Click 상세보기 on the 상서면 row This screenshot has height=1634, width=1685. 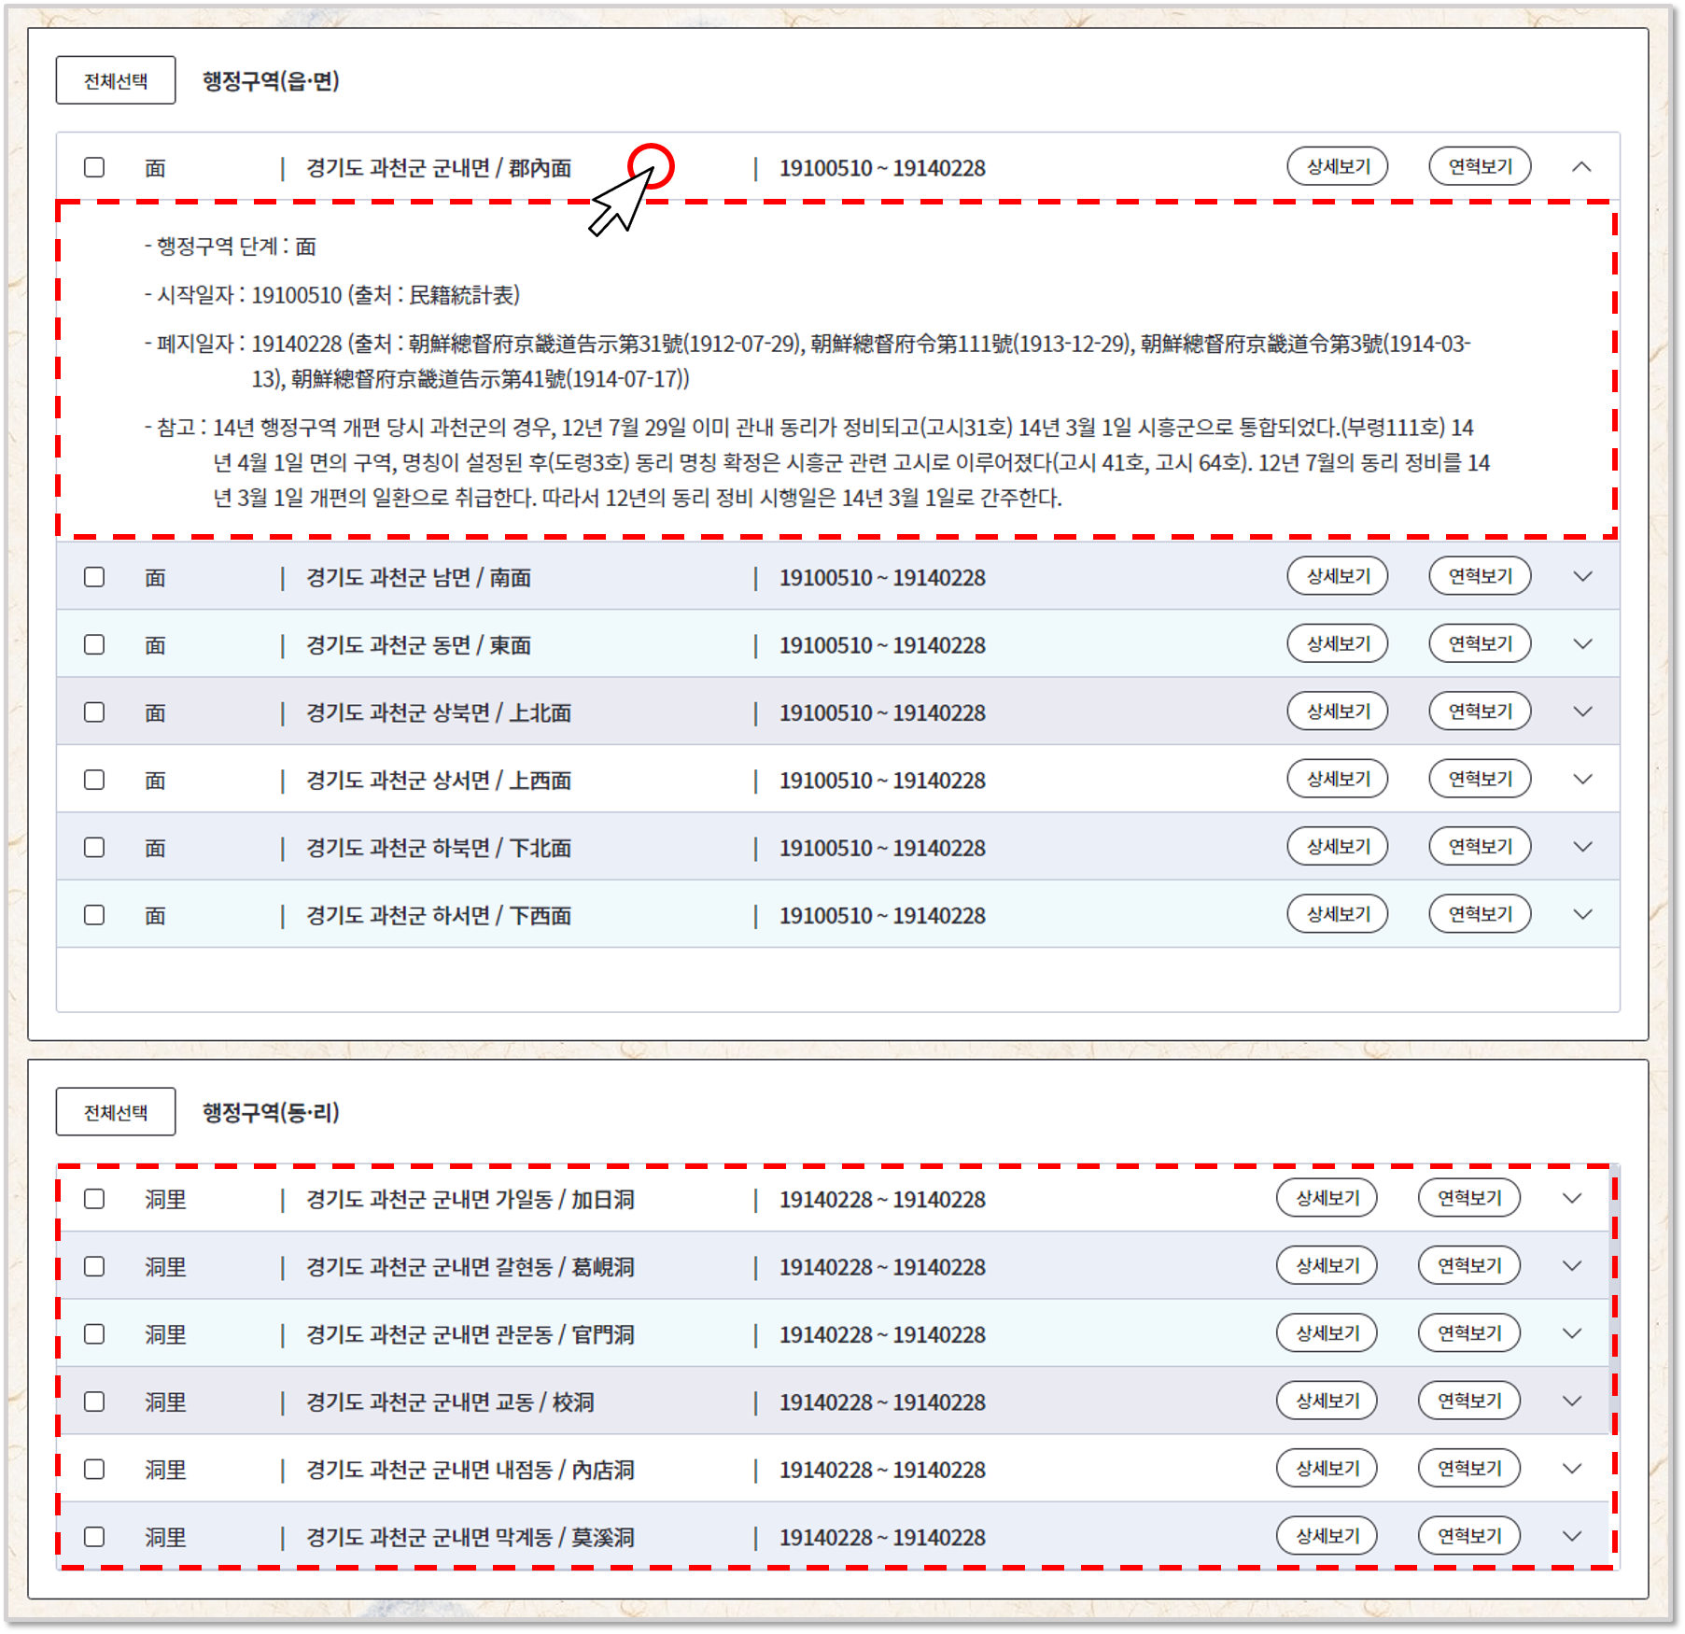[x=1338, y=779]
